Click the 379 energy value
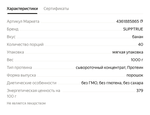This screenshot has height=115, width=150. pos(140,91)
